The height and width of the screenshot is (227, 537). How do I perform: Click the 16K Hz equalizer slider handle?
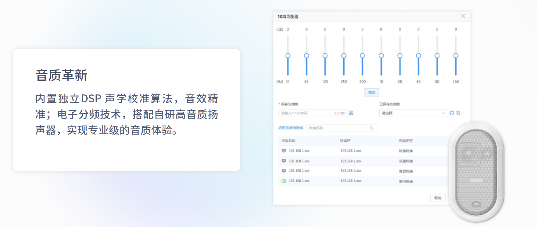[x=456, y=56]
